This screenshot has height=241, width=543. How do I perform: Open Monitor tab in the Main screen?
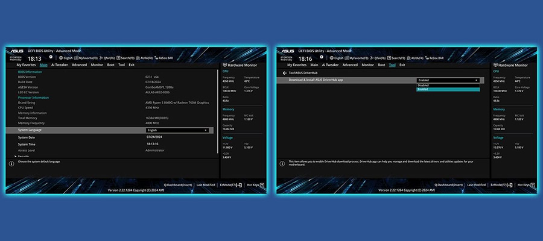[x=97, y=65]
